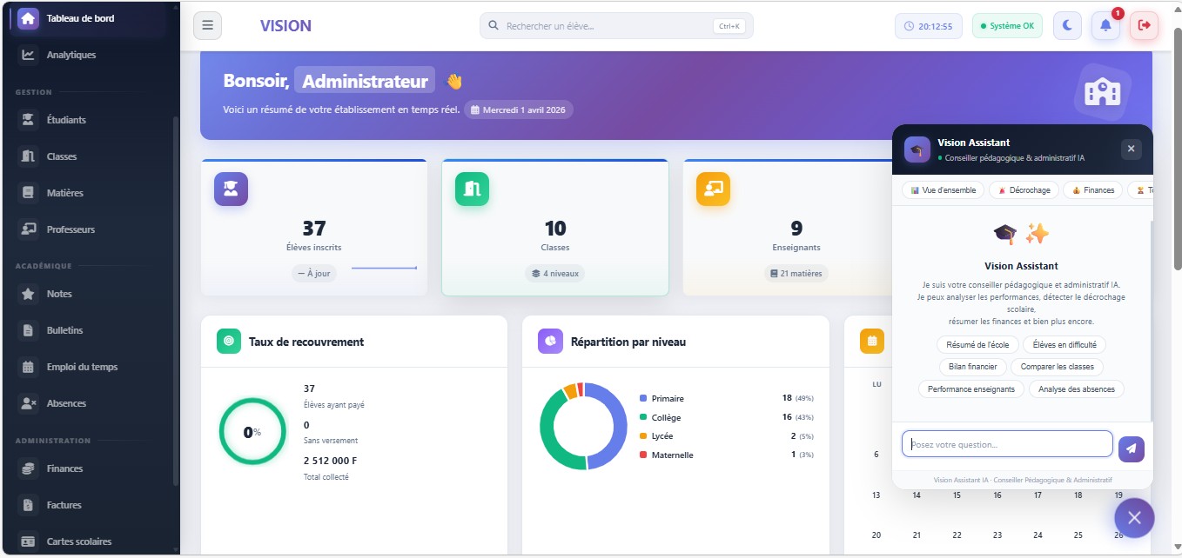Toggle dark mode with moon icon
This screenshot has width=1182, height=558.
click(x=1067, y=26)
